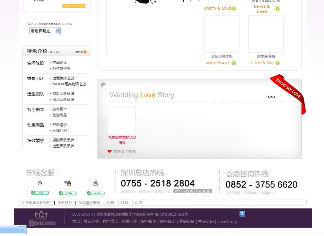Select 空间陈设 category heading

point(36,63)
